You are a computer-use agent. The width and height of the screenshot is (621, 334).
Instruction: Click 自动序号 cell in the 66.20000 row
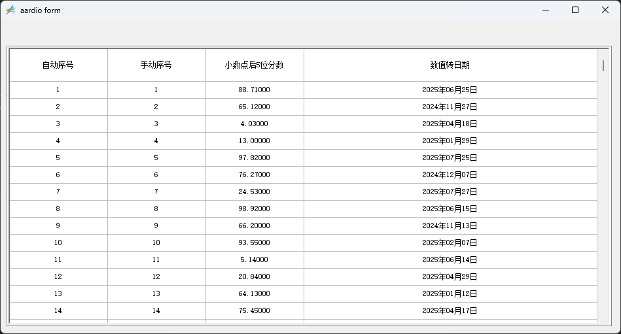pyautogui.click(x=58, y=226)
